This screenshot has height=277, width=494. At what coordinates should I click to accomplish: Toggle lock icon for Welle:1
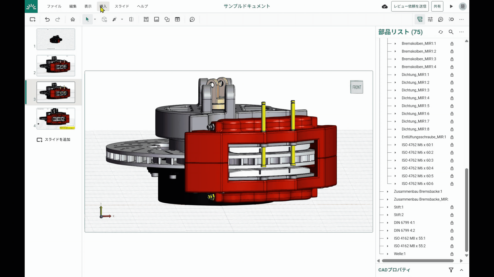tap(452, 254)
